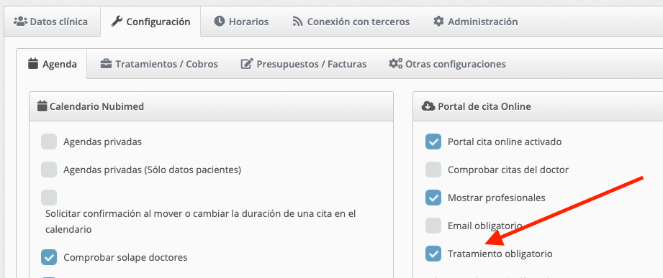This screenshot has width=663, height=278.
Task: Select the Agenda sub-tab
Action: pyautogui.click(x=52, y=64)
